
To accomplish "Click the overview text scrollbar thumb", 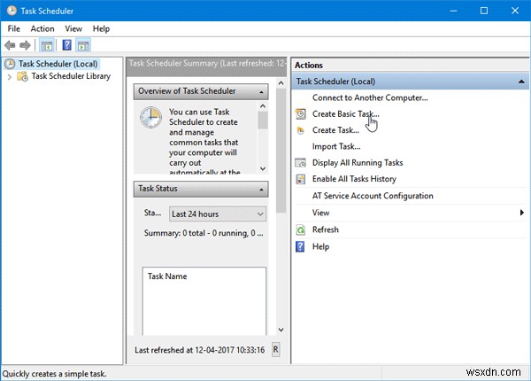I will tap(263, 120).
